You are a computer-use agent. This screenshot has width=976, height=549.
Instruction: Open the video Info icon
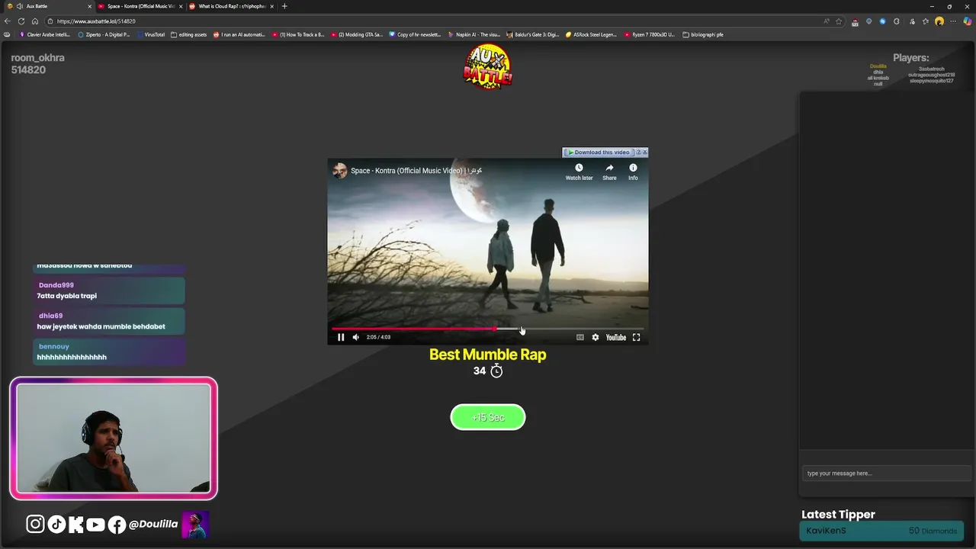633,168
